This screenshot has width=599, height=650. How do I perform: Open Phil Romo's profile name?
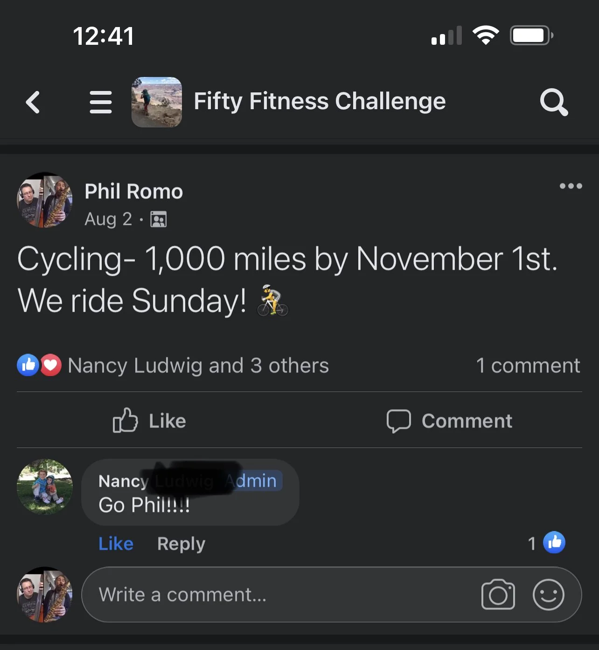pyautogui.click(x=133, y=191)
